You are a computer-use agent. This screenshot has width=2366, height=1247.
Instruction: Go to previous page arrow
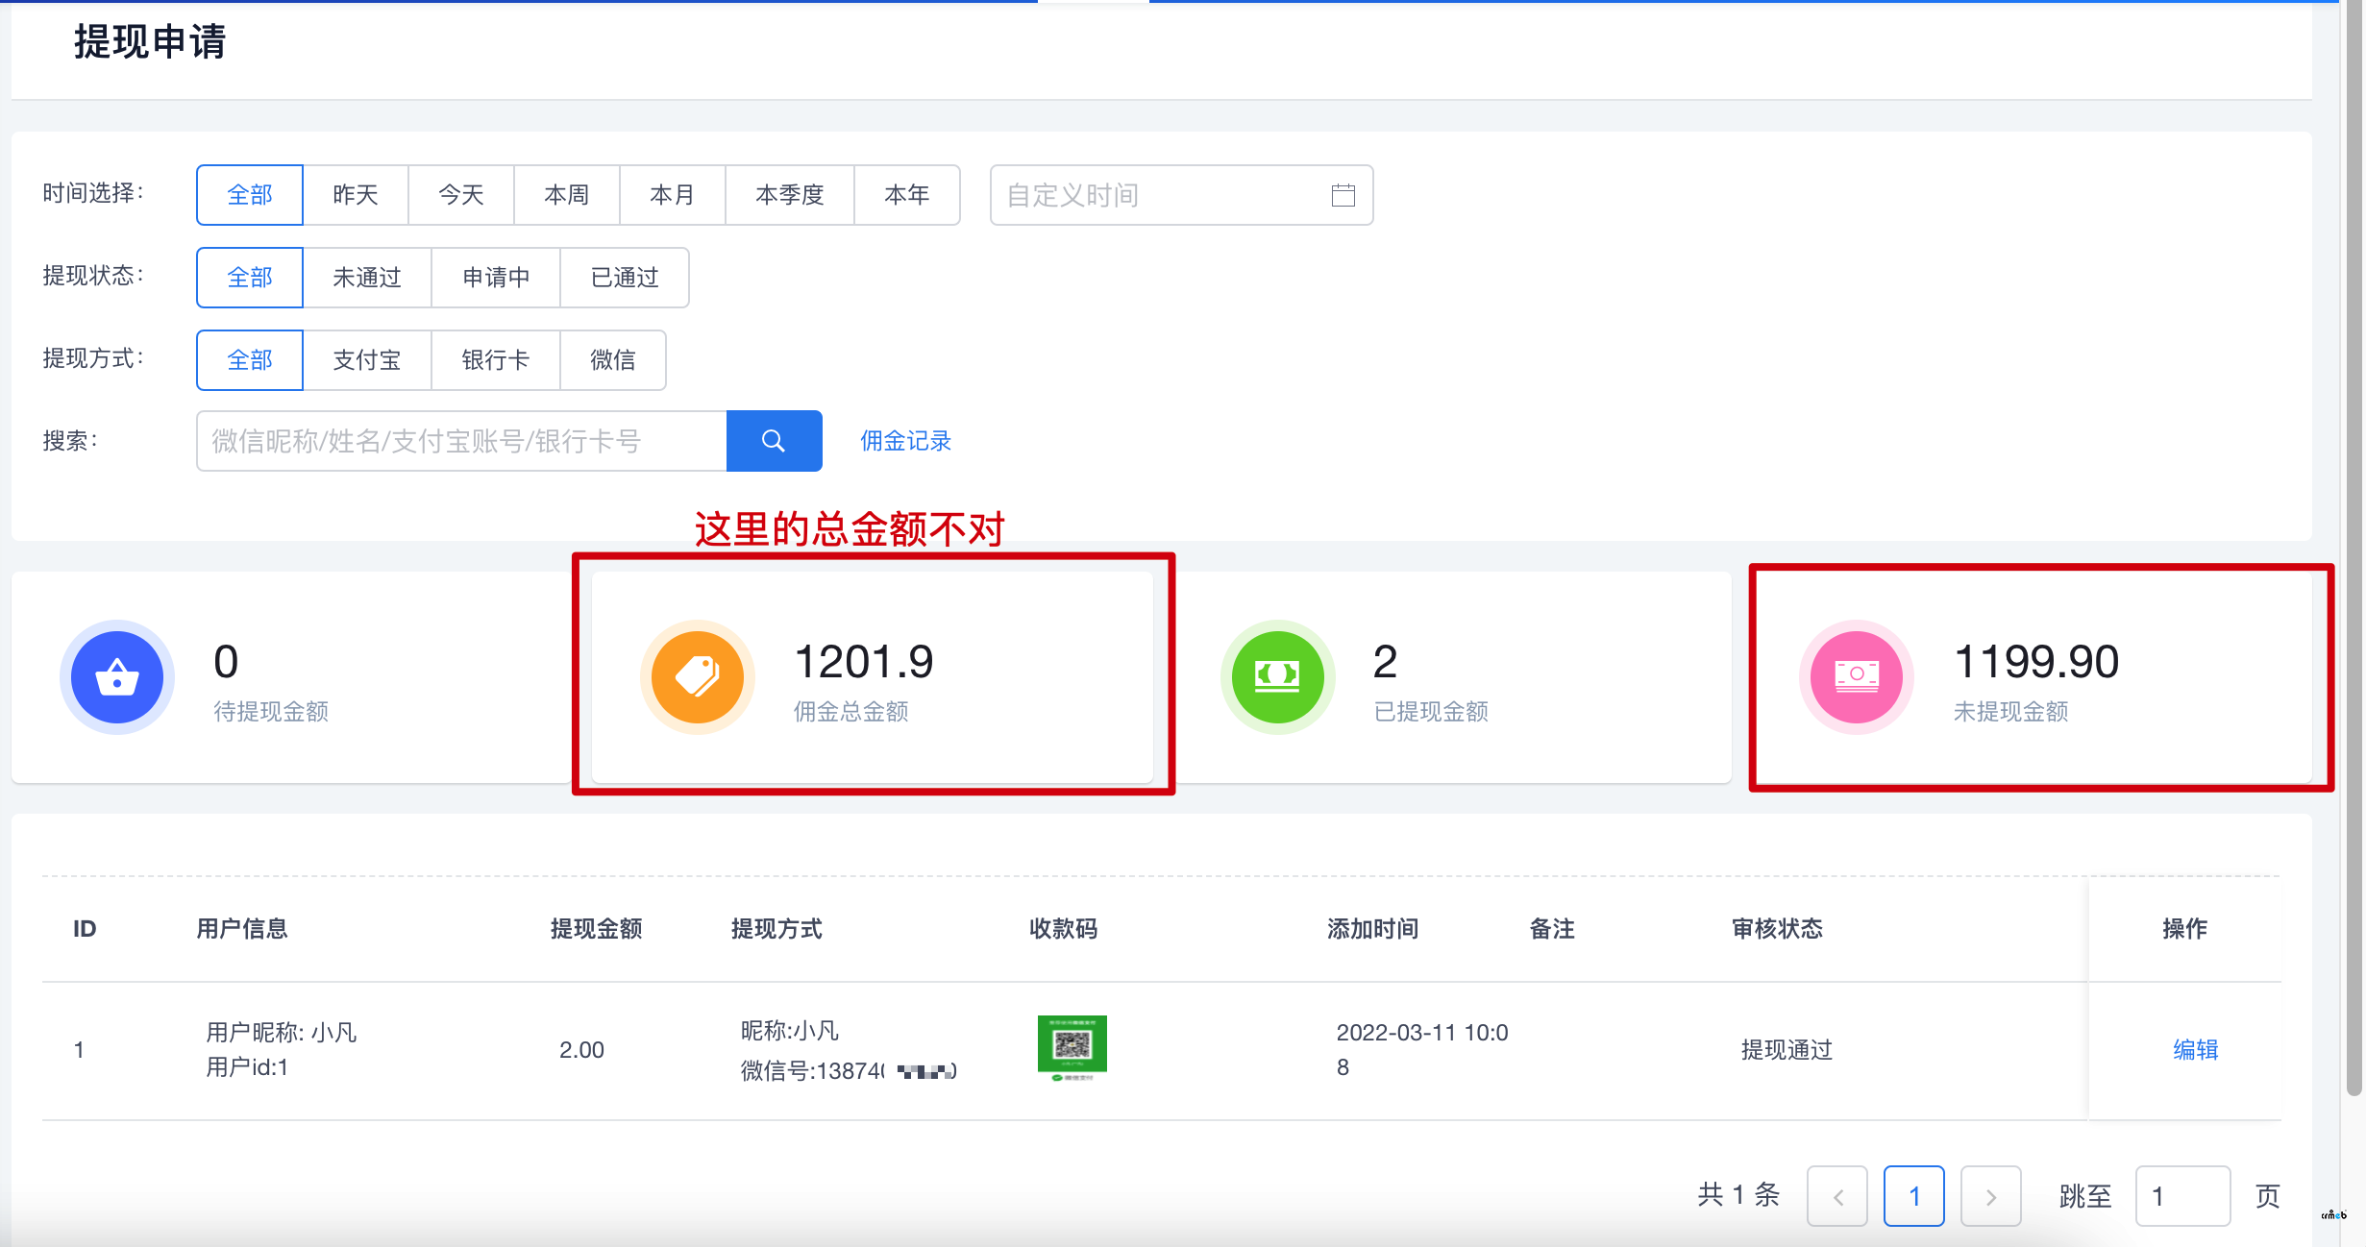(1837, 1196)
